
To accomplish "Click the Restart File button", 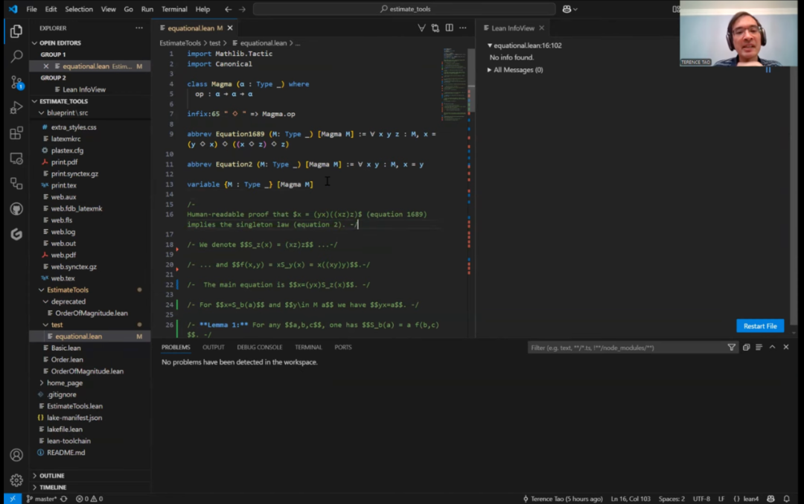I will click(760, 326).
